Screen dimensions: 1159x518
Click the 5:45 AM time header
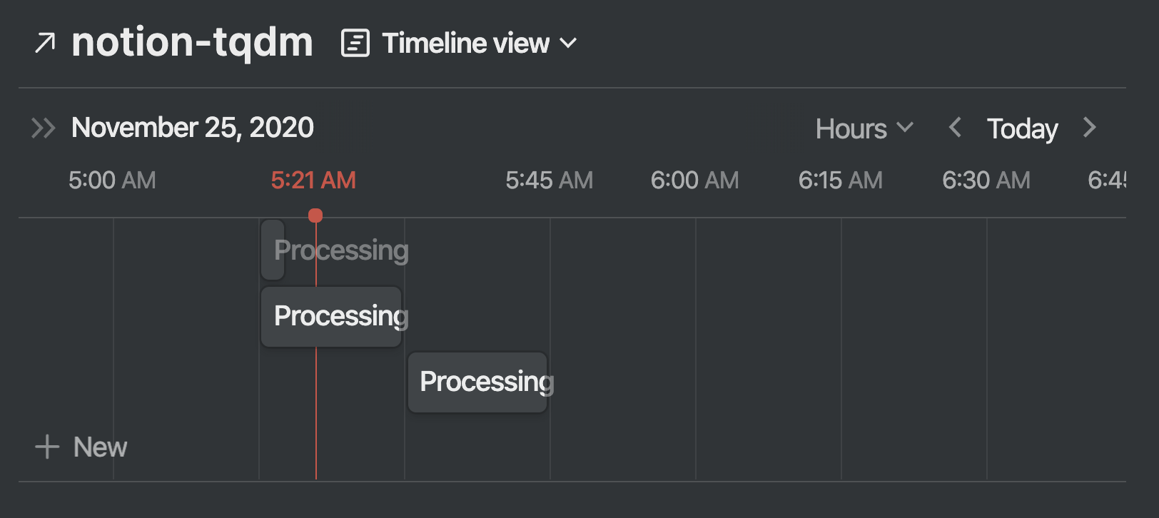click(549, 181)
